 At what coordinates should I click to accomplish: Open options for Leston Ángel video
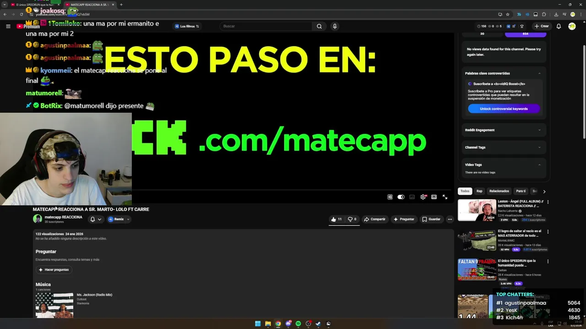pos(548,202)
